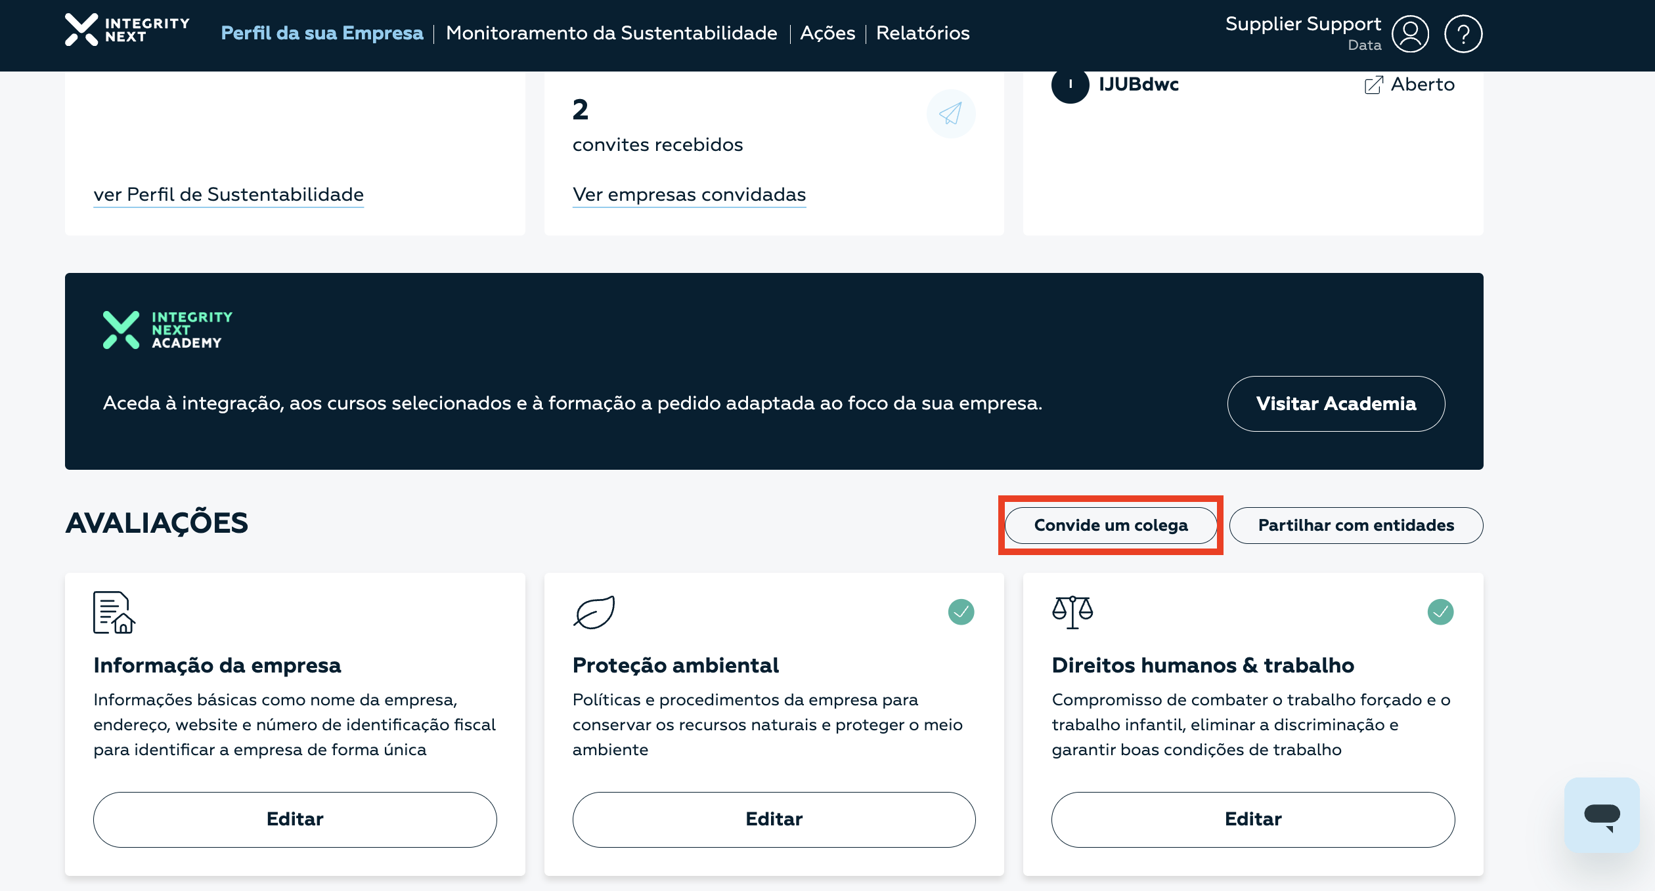Click the IntegrityNext logo in header
The height and width of the screenshot is (891, 1655).
(x=127, y=30)
